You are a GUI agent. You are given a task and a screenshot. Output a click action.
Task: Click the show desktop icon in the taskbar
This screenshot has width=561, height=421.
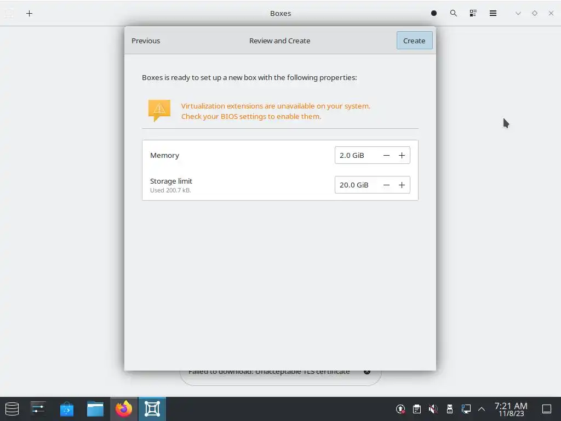[x=547, y=409]
